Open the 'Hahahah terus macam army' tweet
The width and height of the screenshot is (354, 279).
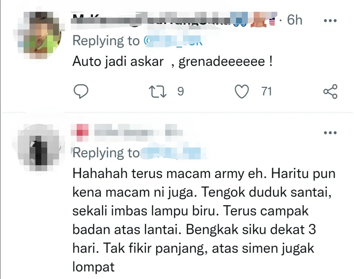point(204,220)
